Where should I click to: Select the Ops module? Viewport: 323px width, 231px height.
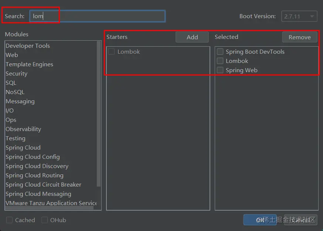click(x=11, y=120)
